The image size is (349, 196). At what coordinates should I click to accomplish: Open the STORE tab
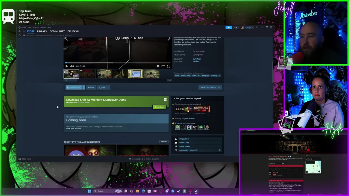point(31,31)
